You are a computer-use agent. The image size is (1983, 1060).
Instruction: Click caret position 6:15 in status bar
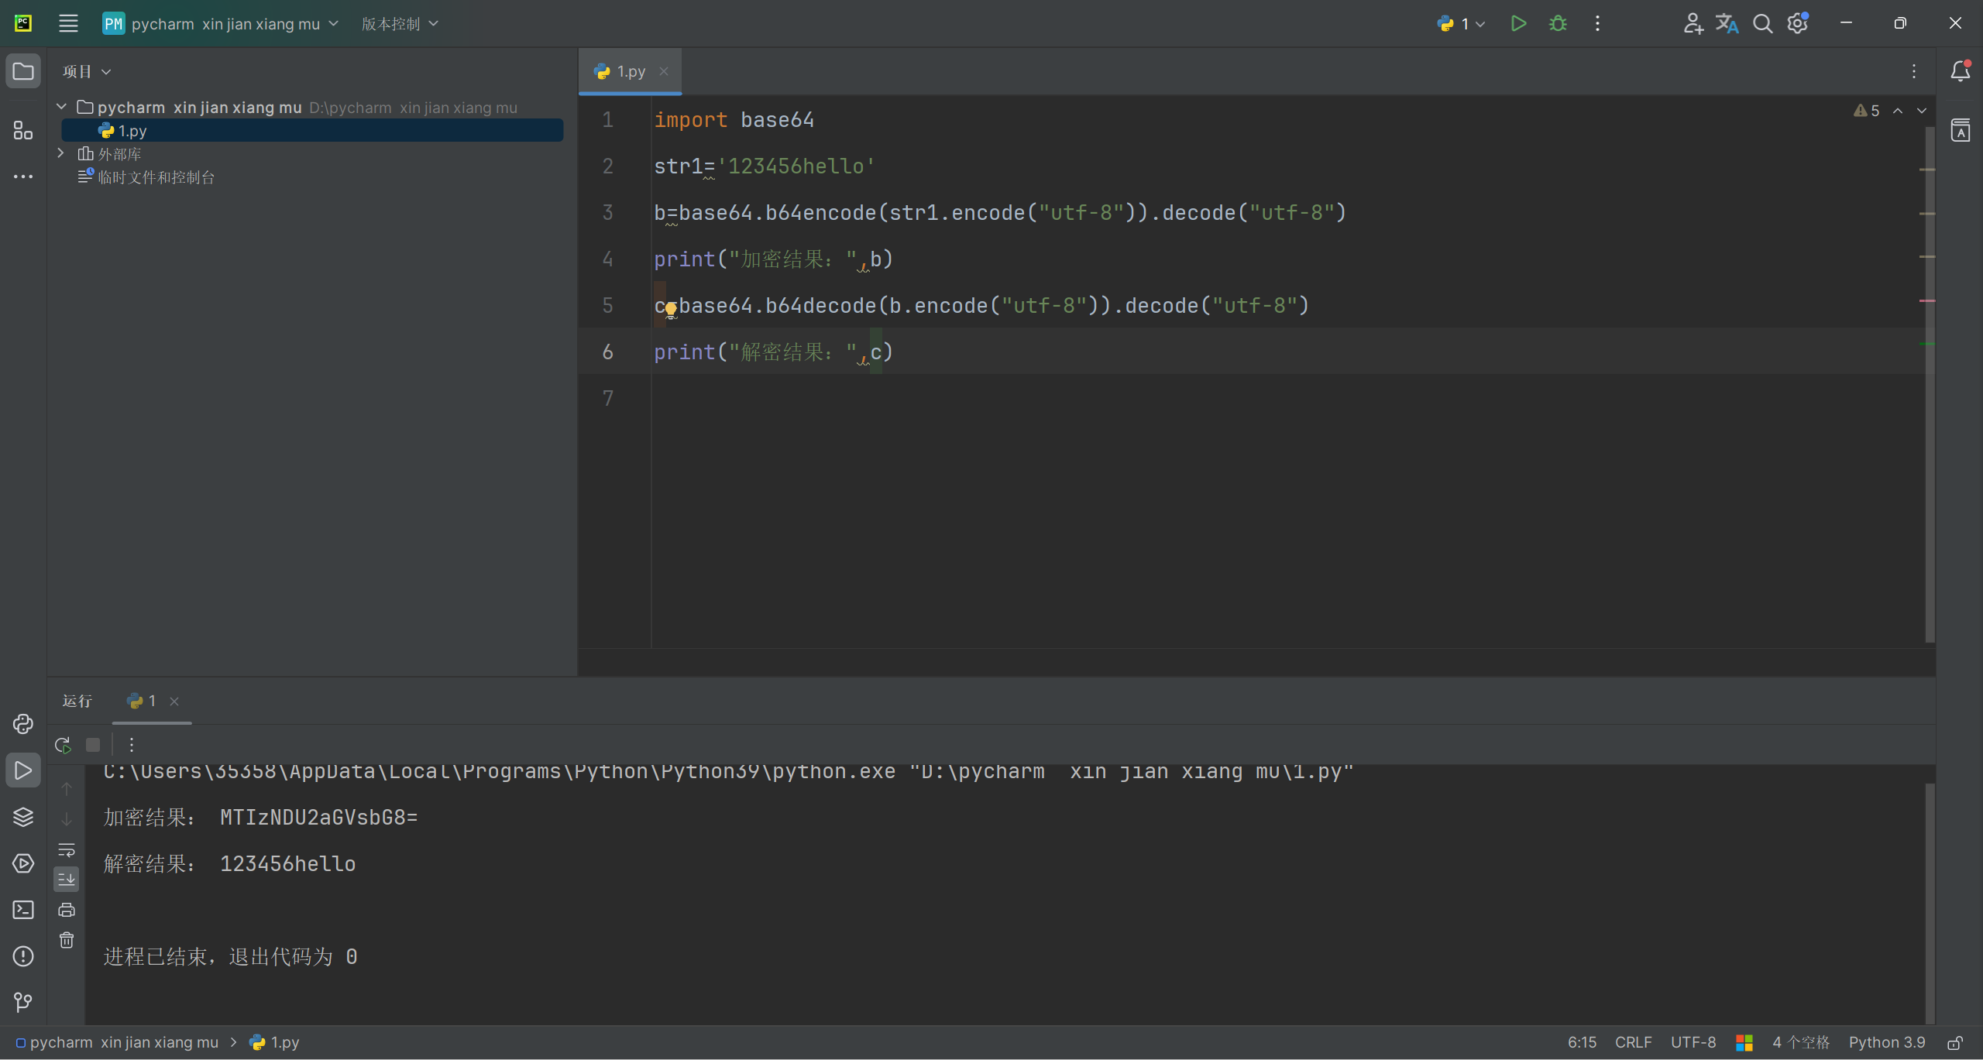click(x=1582, y=1042)
